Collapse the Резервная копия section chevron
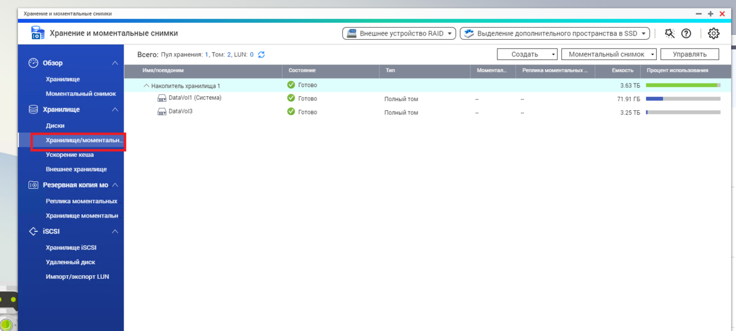The width and height of the screenshot is (736, 331). coord(115,185)
